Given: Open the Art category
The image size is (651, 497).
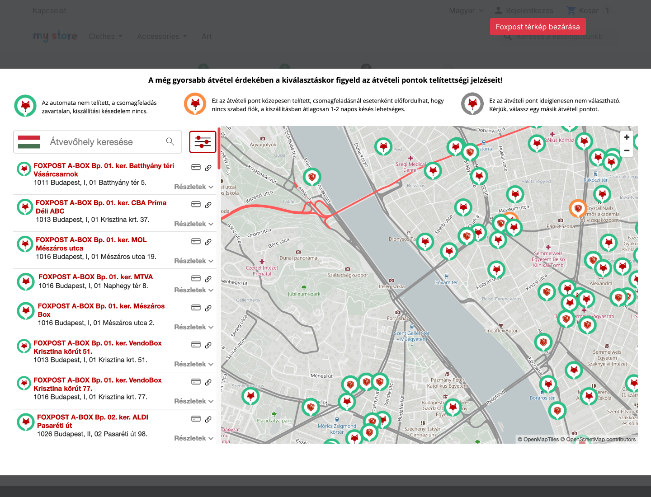Looking at the screenshot, I should tap(207, 36).
